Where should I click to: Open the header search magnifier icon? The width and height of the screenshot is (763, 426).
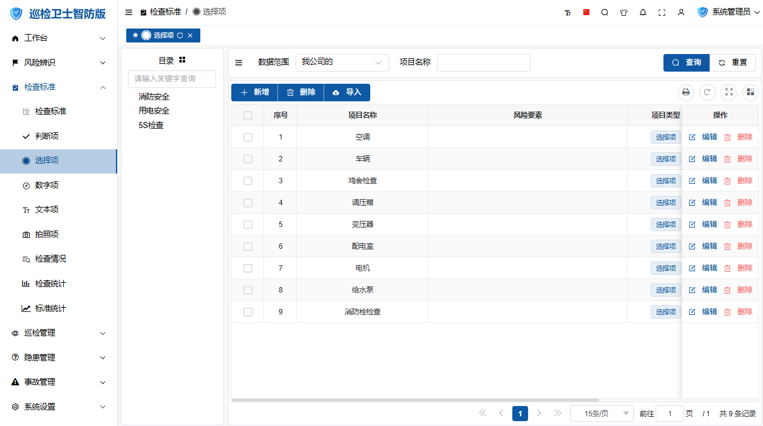click(x=605, y=12)
